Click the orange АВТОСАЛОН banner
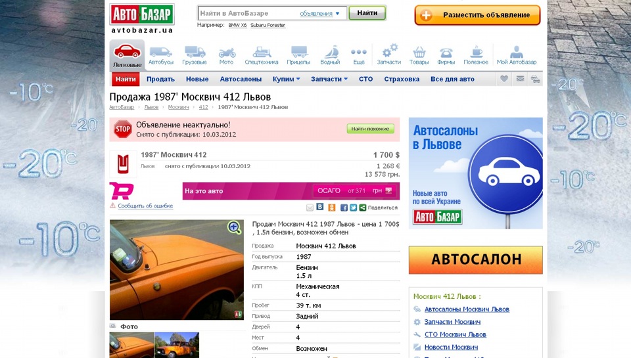Image resolution: width=631 pixels, height=358 pixels. coord(476,260)
